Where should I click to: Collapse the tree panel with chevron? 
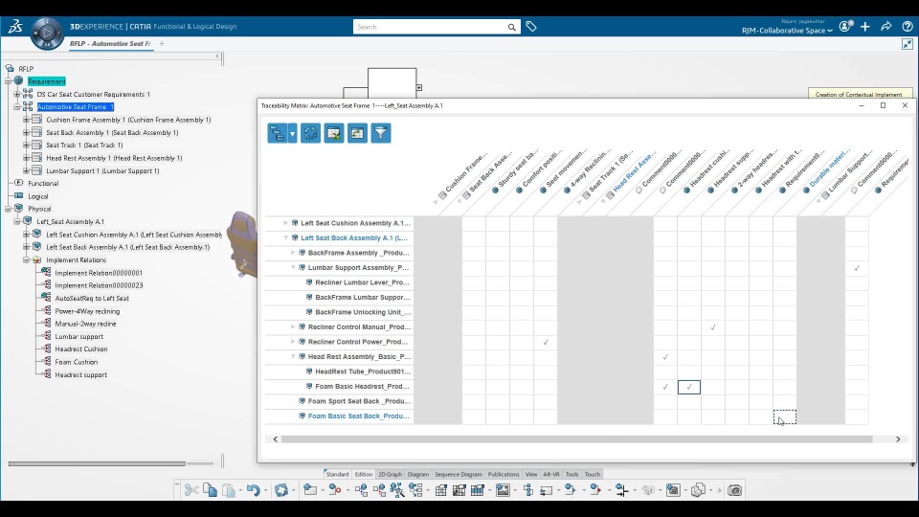[217, 56]
